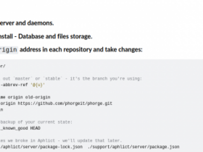Click the 'master' word in the code comment
Image resolution: width=203 pixels, height=152 pixels.
tap(22, 79)
